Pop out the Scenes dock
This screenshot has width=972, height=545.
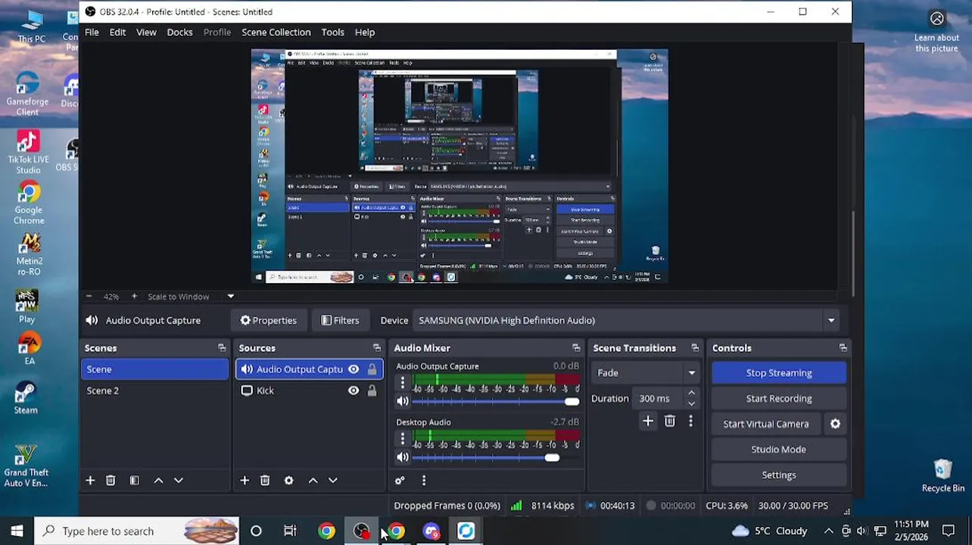222,348
